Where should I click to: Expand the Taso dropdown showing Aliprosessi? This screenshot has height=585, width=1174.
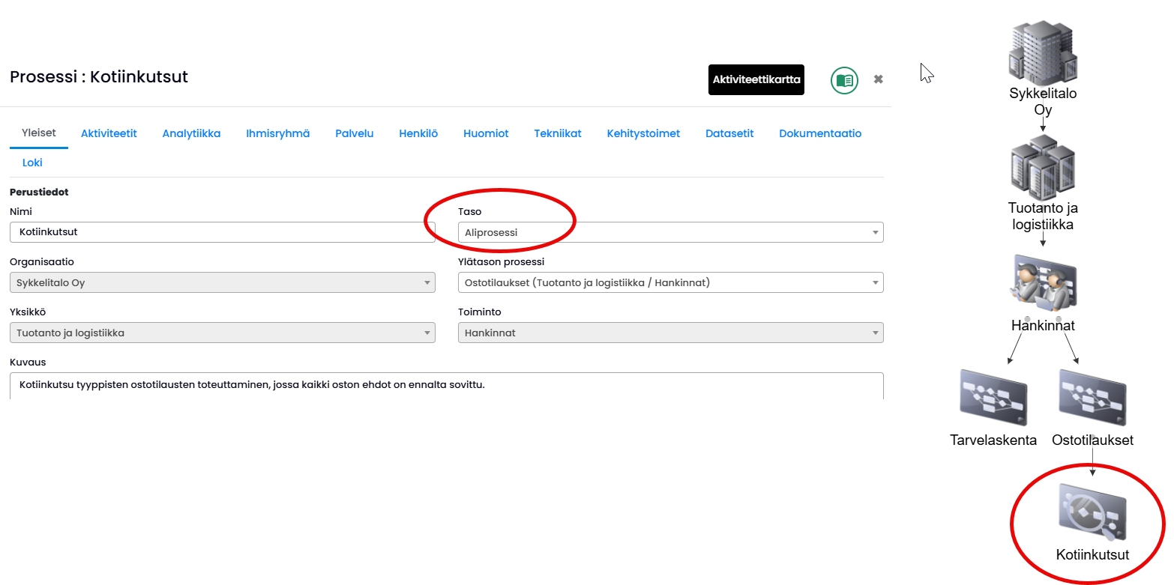tap(671, 232)
